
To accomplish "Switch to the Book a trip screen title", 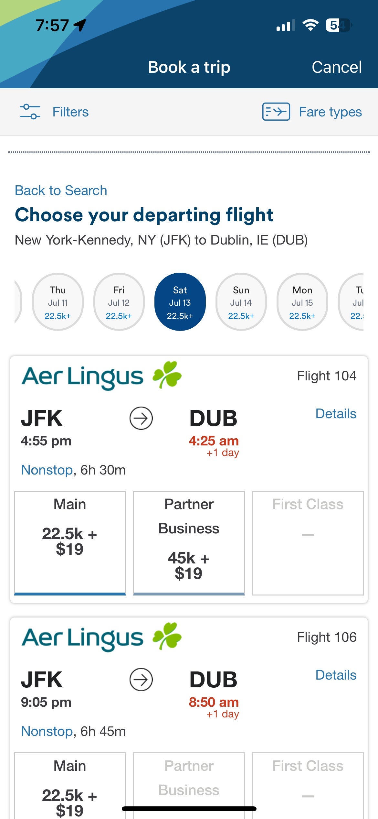I will pyautogui.click(x=189, y=67).
